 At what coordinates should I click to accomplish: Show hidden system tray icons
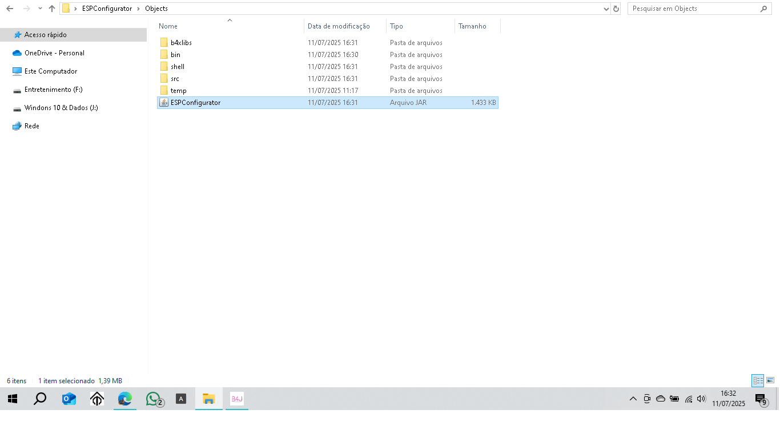click(x=633, y=399)
